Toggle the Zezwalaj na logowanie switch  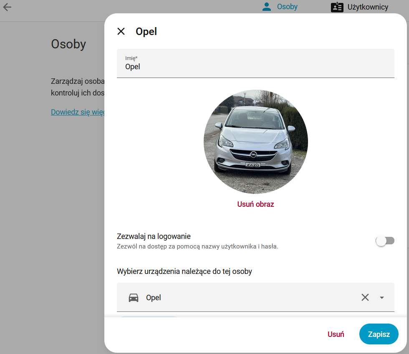click(x=385, y=241)
